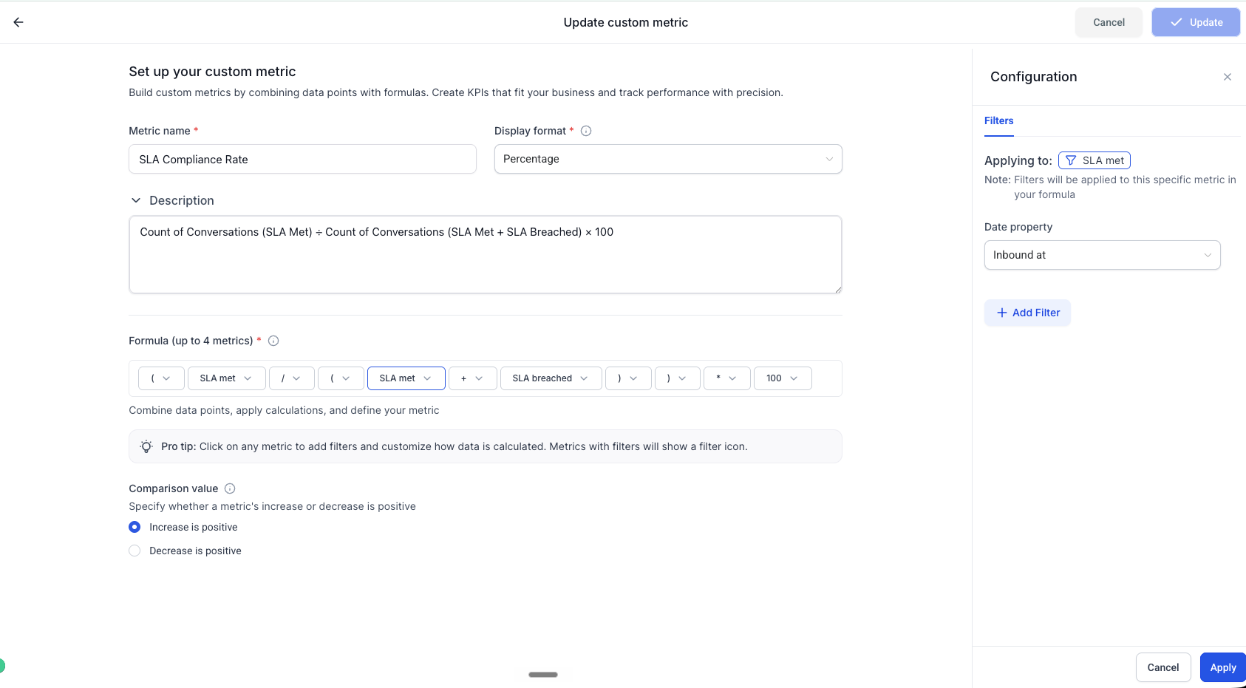The image size is (1246, 688).
Task: Click the Comparison value info icon
Action: (230, 488)
